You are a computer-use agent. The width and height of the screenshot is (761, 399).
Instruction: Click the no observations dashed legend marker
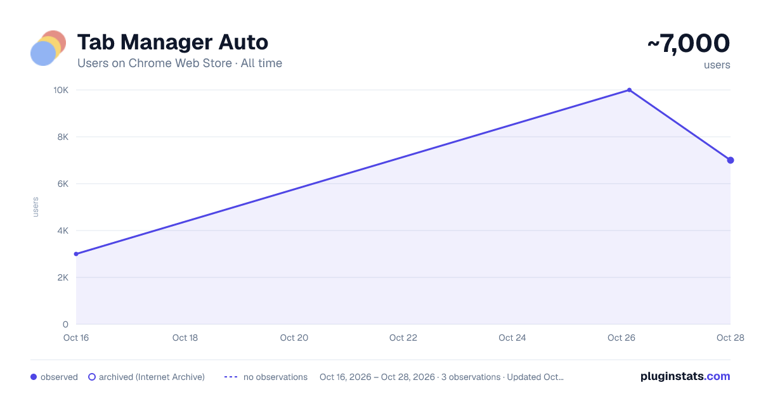(231, 377)
